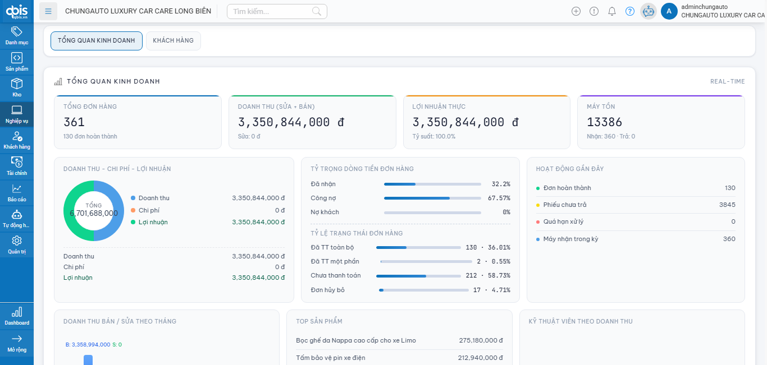767x365 pixels.
Task: Click the Tìm kiếm search field
Action: point(271,11)
